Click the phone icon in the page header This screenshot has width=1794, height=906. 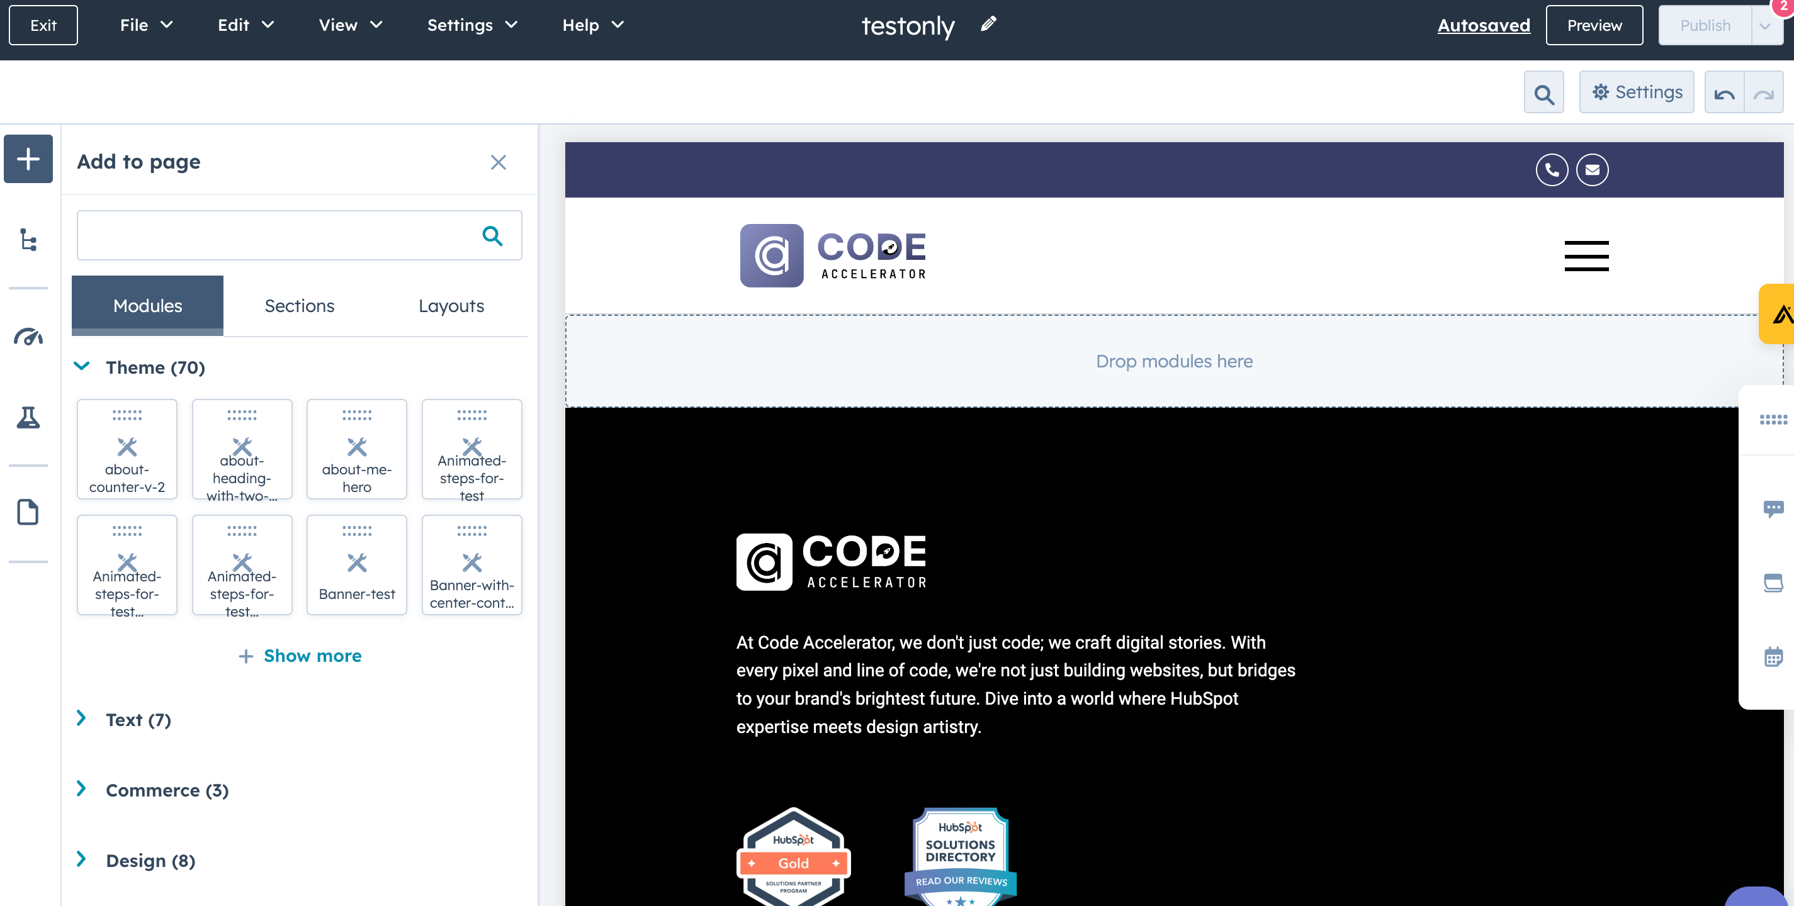(x=1552, y=170)
